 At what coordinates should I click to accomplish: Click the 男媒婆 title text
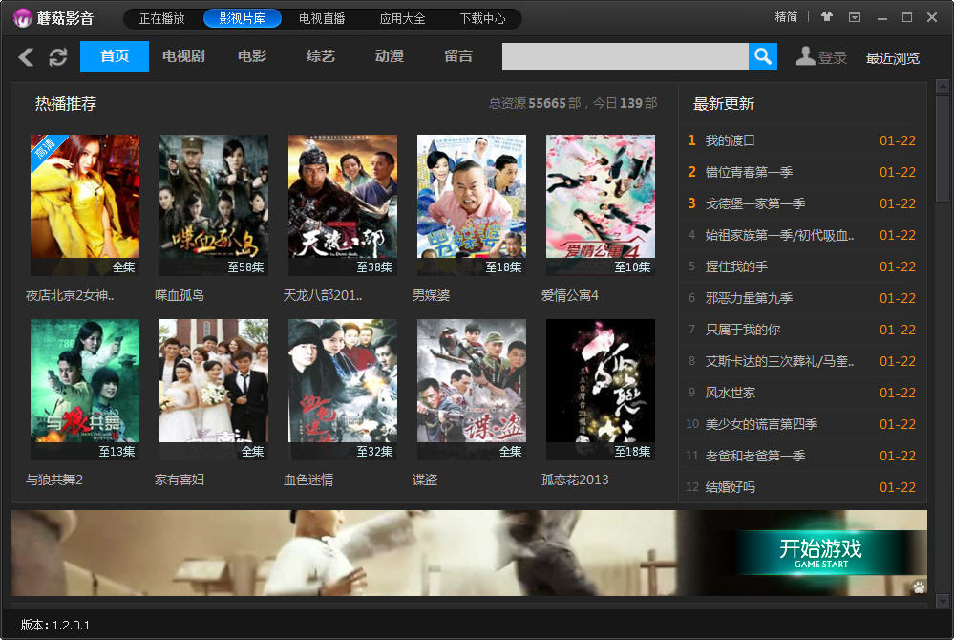coord(432,296)
